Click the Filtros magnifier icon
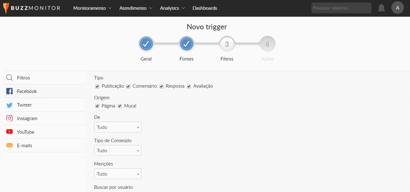This screenshot has width=410, height=192. [x=9, y=78]
